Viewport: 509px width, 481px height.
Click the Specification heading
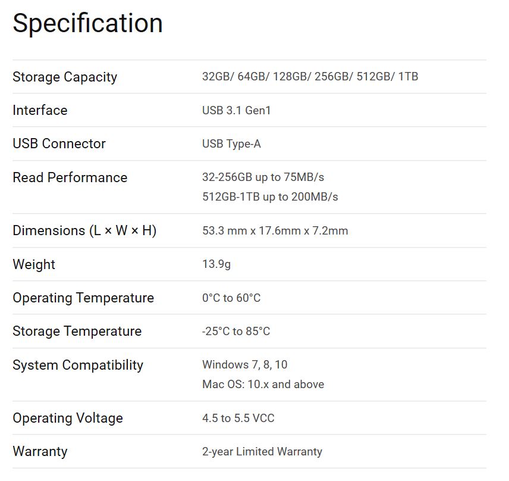click(x=87, y=24)
